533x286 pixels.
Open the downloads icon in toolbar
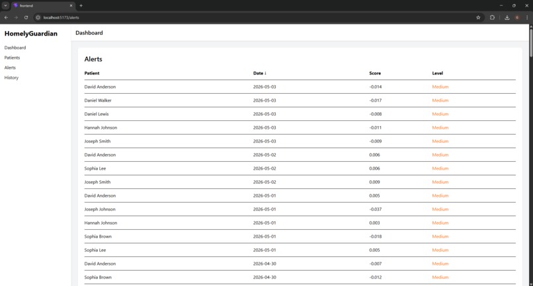coord(507,17)
